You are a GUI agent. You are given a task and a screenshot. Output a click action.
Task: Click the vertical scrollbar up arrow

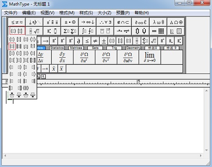tap(206, 91)
